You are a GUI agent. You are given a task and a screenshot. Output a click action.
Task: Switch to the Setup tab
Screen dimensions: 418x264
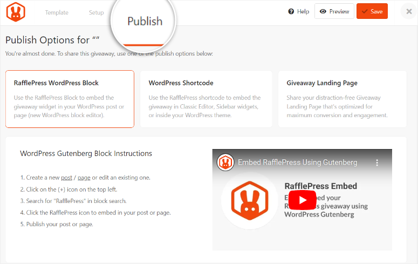96,12
